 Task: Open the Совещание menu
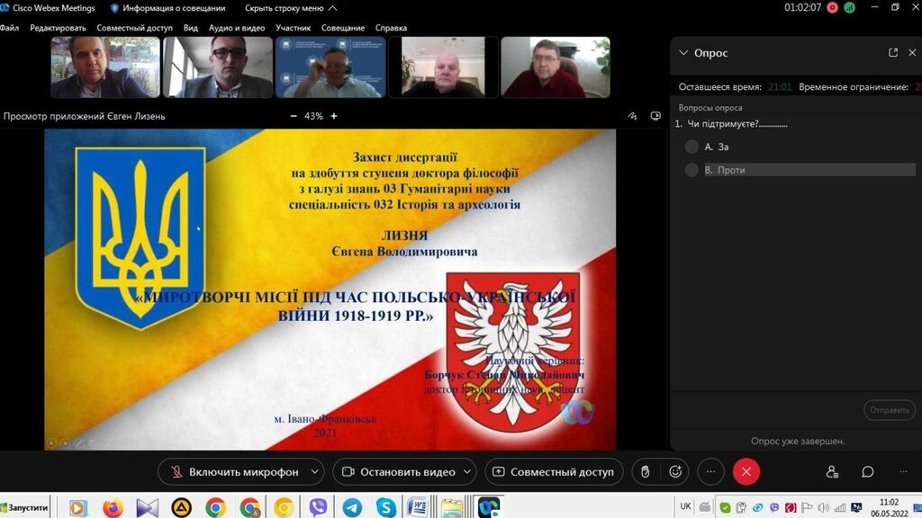[343, 28]
